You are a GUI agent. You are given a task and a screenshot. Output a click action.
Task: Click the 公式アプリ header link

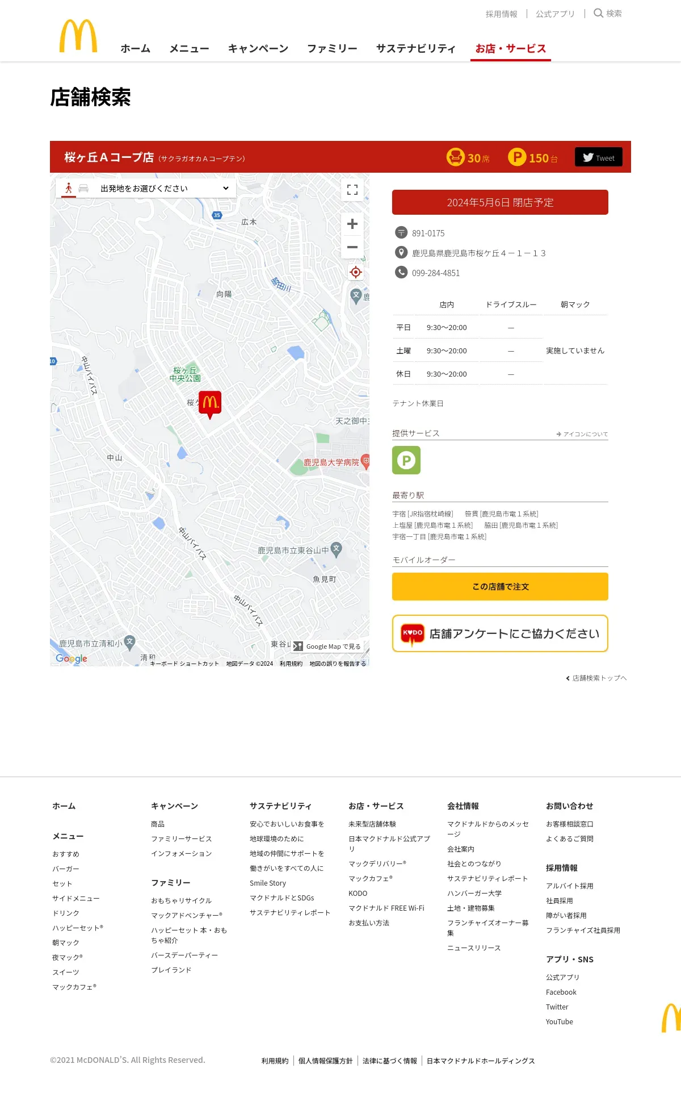point(556,14)
